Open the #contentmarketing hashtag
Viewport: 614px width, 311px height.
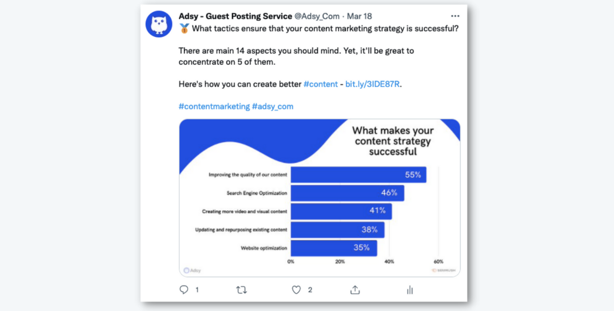pos(214,107)
